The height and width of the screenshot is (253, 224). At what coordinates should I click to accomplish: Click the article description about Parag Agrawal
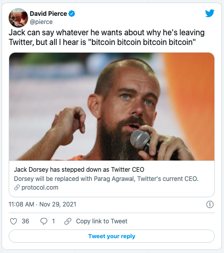pos(106,179)
